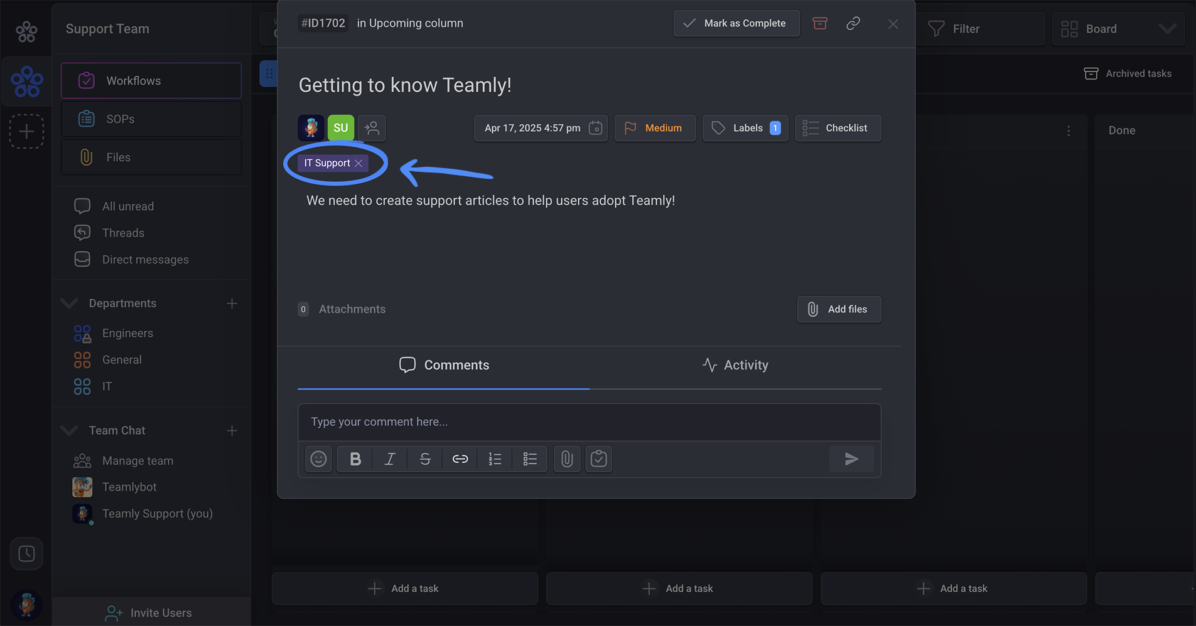This screenshot has width=1196, height=626.
Task: Click the Add files button
Action: point(839,309)
